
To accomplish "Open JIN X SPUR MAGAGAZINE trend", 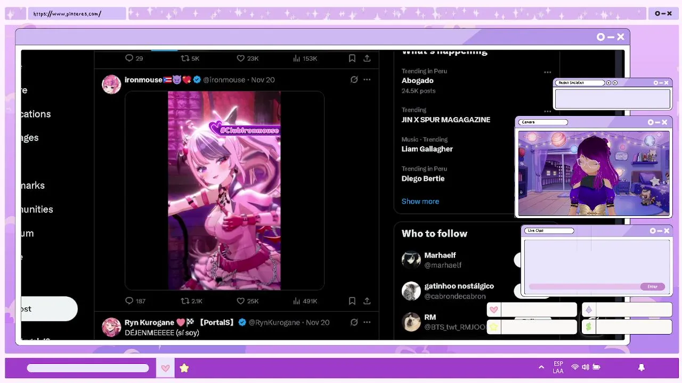I will point(446,120).
